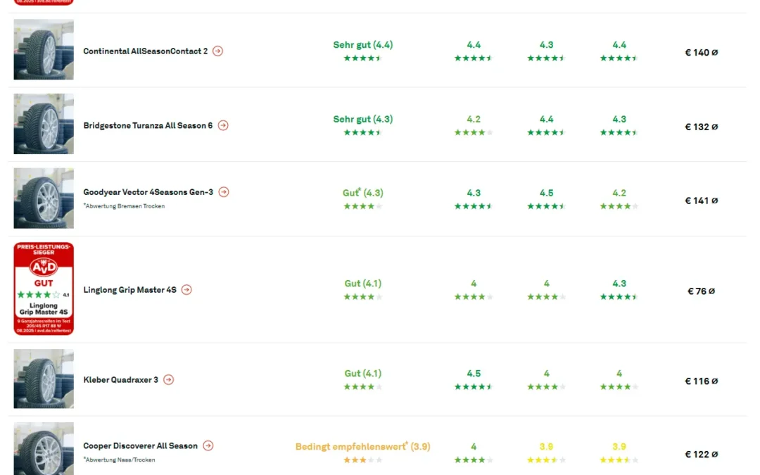Viewport: 760px width, 475px height.
Task: Open arrow icon beside Goodyear Vector 4Seasons Gen-3
Action: (x=224, y=192)
